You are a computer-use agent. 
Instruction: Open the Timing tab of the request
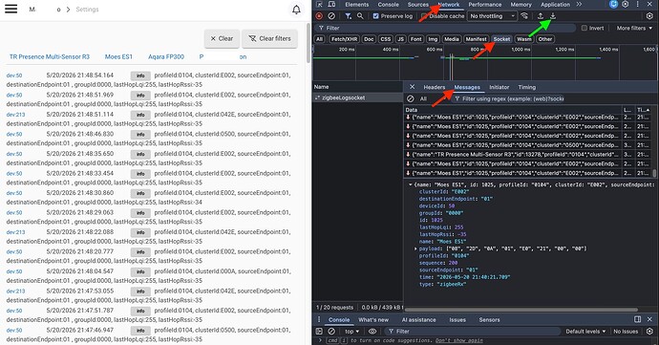point(526,87)
